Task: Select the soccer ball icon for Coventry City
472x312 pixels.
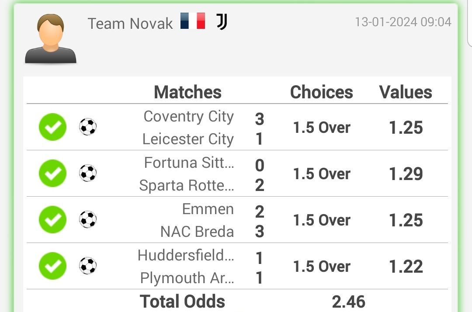Action: point(88,127)
